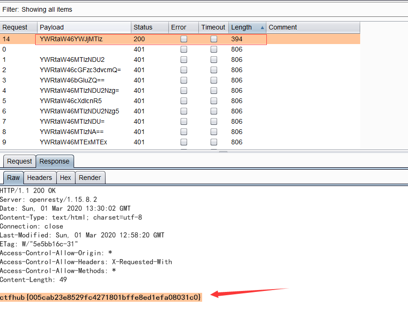This screenshot has height=328, width=408.
Task: Sort by the Length column arrow
Action: [x=262, y=27]
